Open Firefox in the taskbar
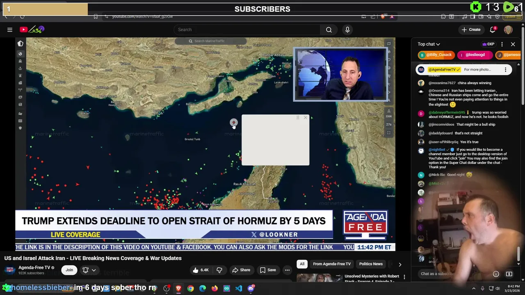 [215, 288]
